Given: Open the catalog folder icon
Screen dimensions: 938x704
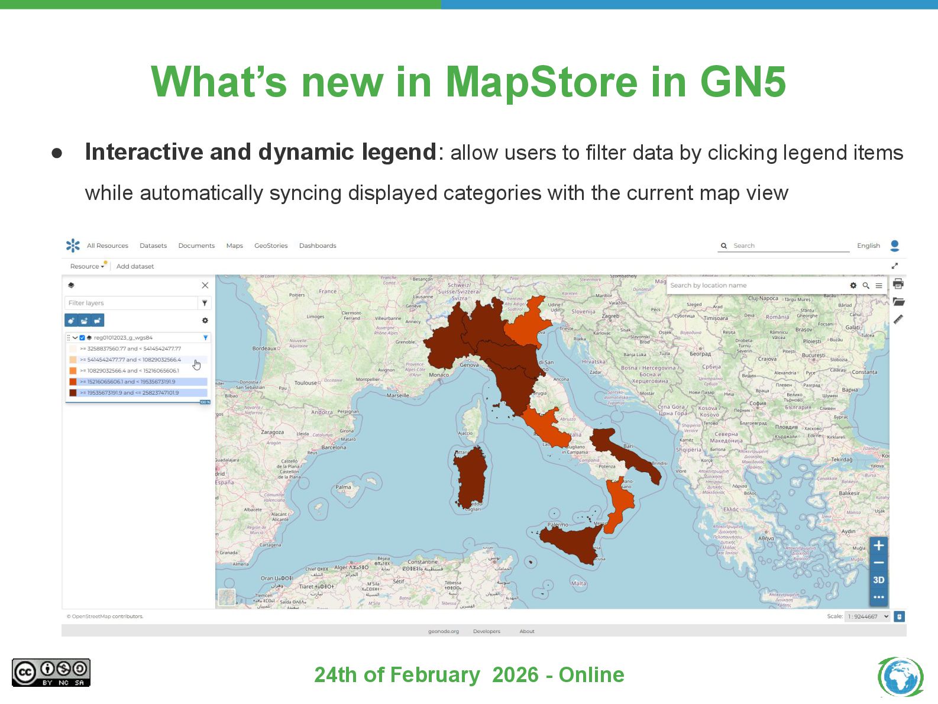Looking at the screenshot, I should click(x=898, y=302).
